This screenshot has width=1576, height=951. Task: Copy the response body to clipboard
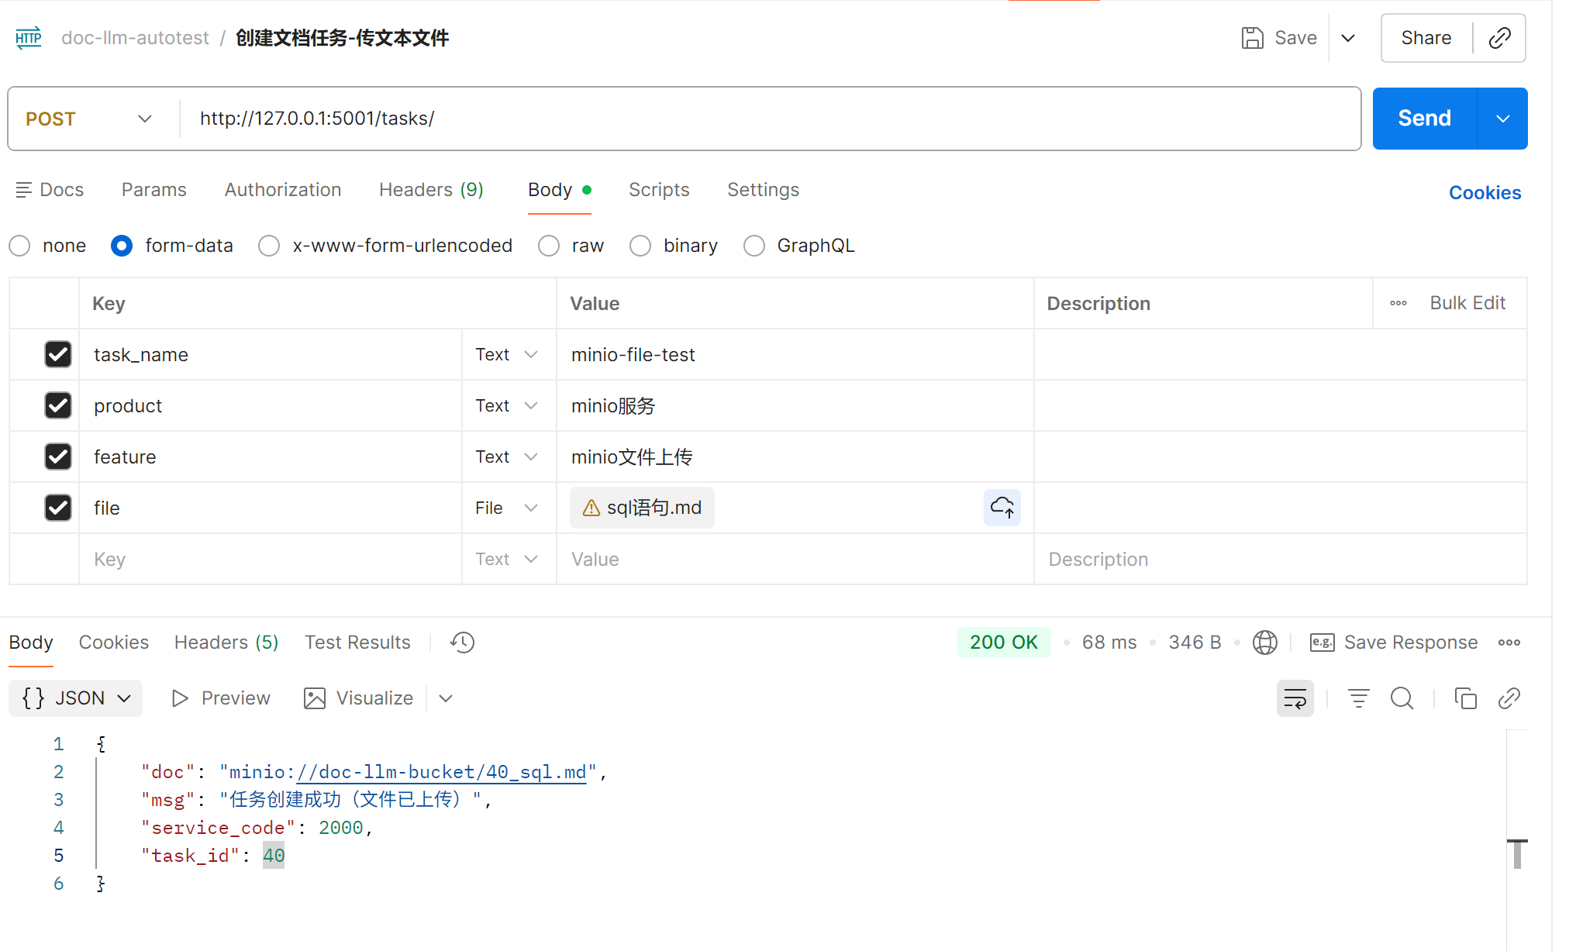[1465, 698]
